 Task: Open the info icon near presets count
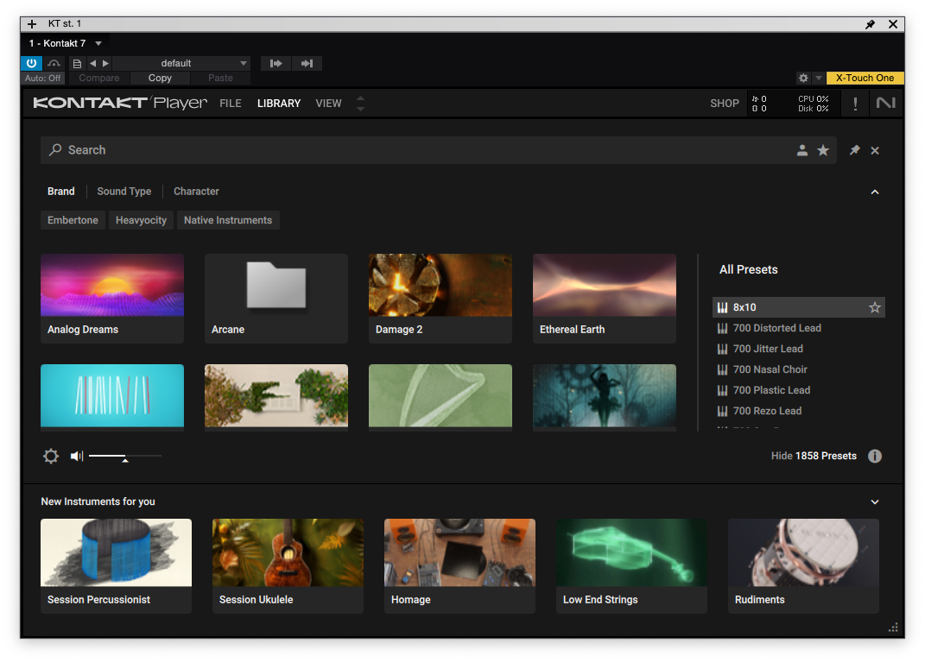(874, 456)
